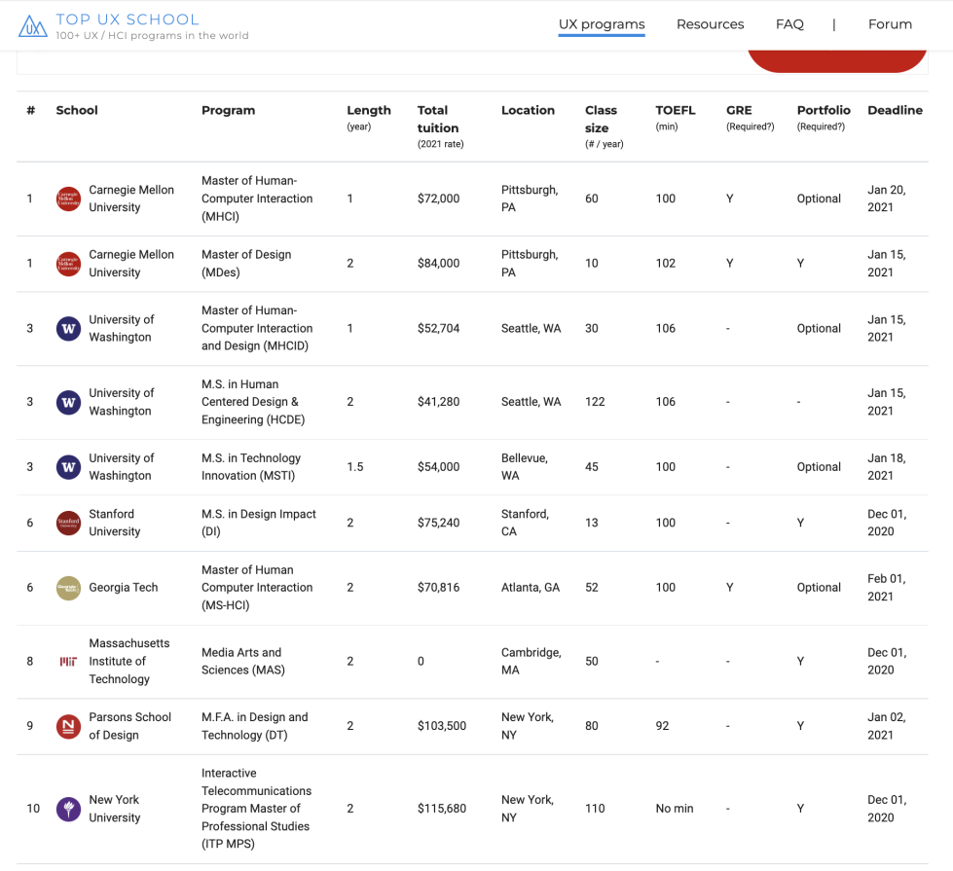953x871 pixels.
Task: Click the $75,240 tuition value
Action: (438, 523)
